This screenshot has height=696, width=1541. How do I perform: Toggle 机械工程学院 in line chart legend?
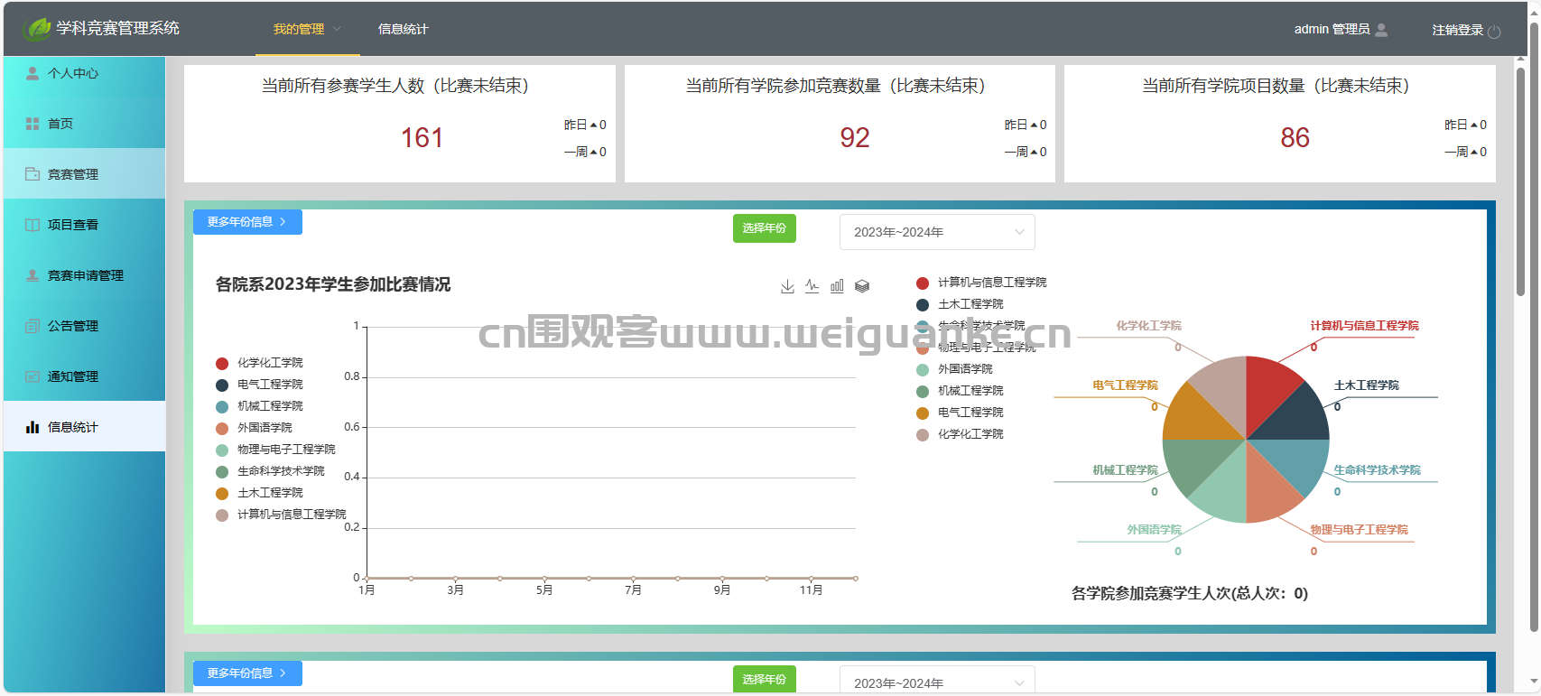[259, 406]
